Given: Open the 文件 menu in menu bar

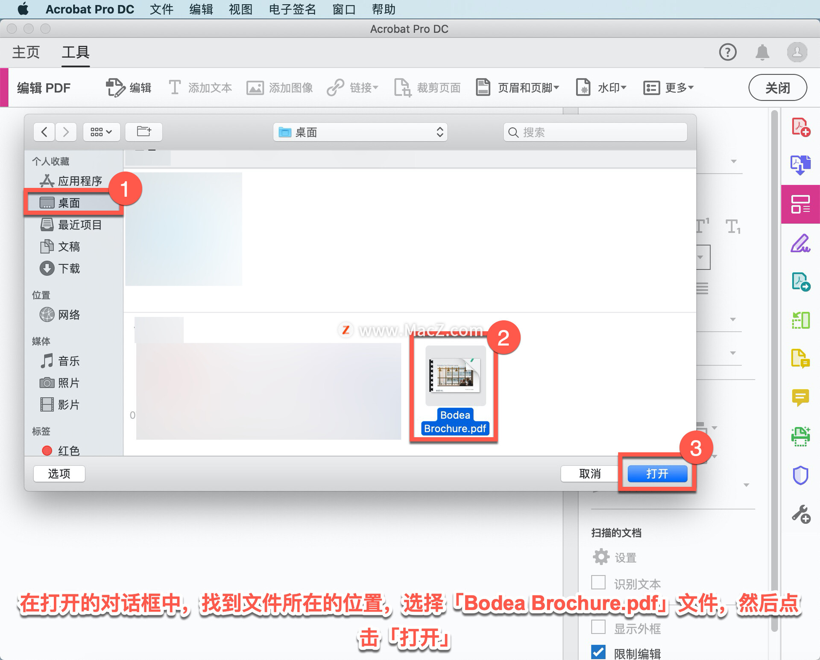Looking at the screenshot, I should point(161,9).
